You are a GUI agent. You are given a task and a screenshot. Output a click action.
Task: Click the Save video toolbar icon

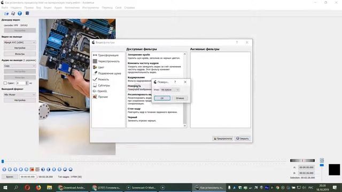13,13
